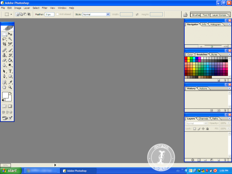232x174 pixels.
Task: Open the Layer Comps tab
Action: 219,15
